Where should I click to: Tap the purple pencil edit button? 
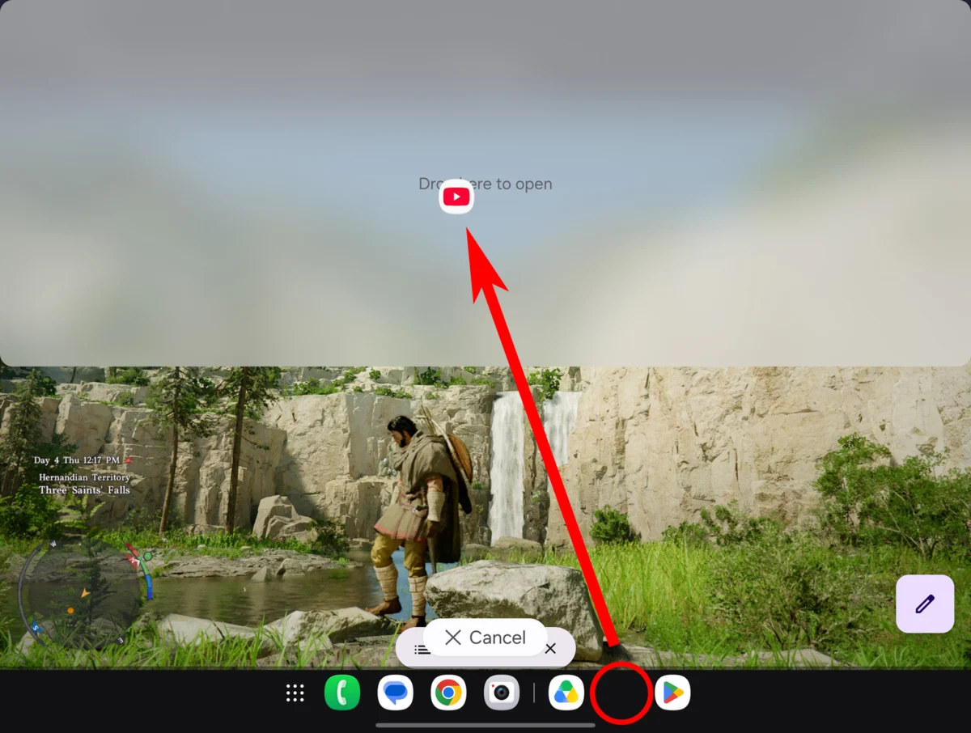point(925,604)
